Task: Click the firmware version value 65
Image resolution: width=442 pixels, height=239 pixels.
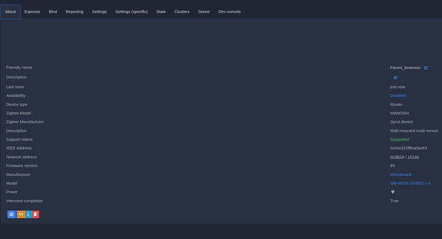Action: point(392,166)
